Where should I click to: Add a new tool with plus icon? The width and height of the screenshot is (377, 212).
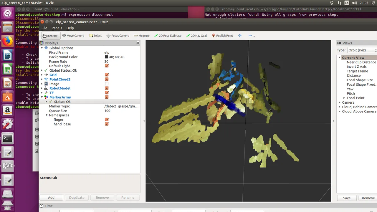(240, 36)
